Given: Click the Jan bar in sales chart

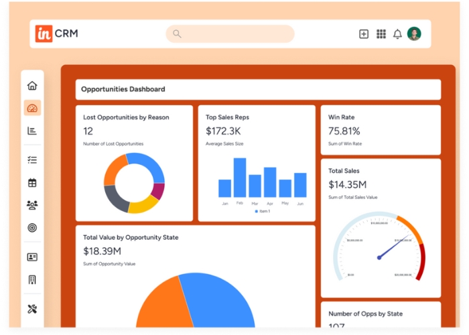Looking at the screenshot, I should [224, 188].
